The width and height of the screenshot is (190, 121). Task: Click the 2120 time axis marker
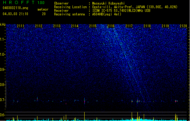[x=183, y=26]
